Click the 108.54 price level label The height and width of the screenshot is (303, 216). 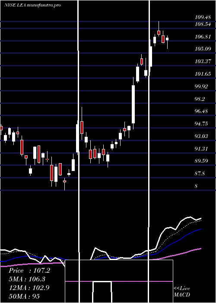pyautogui.click(x=203, y=25)
